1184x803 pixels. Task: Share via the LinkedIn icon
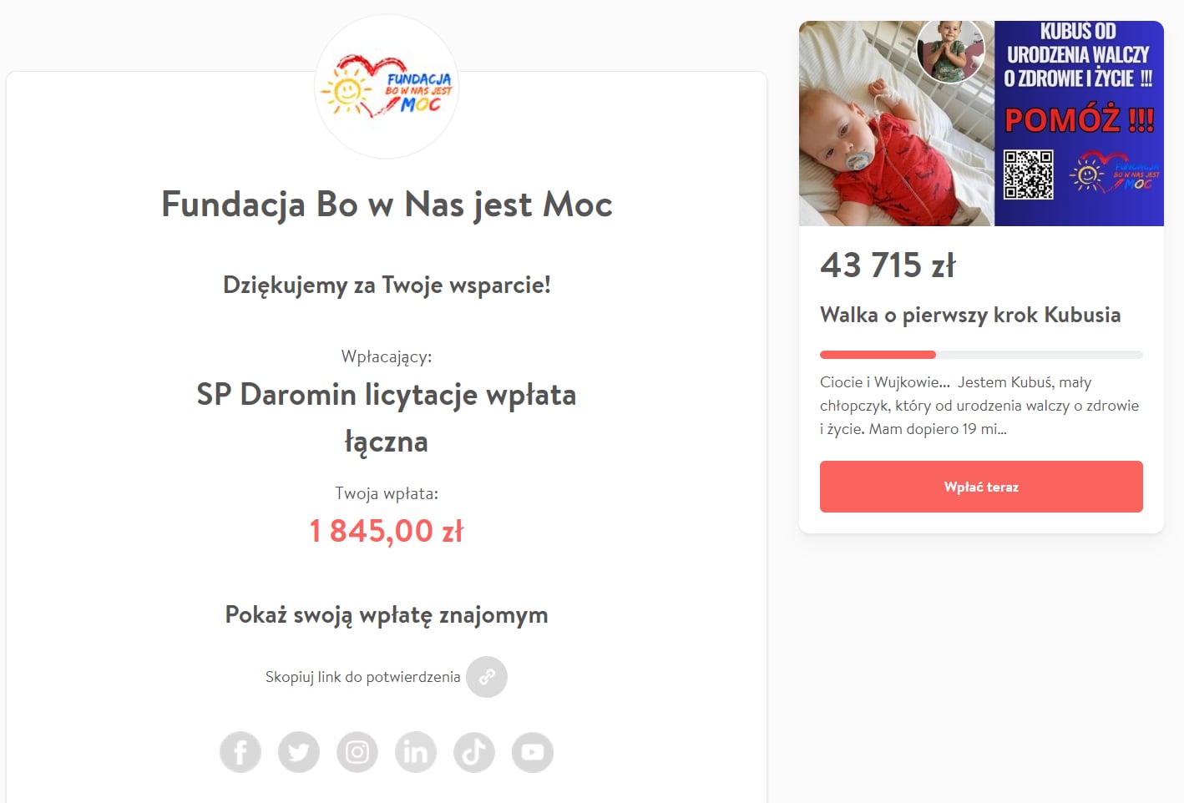(x=416, y=752)
